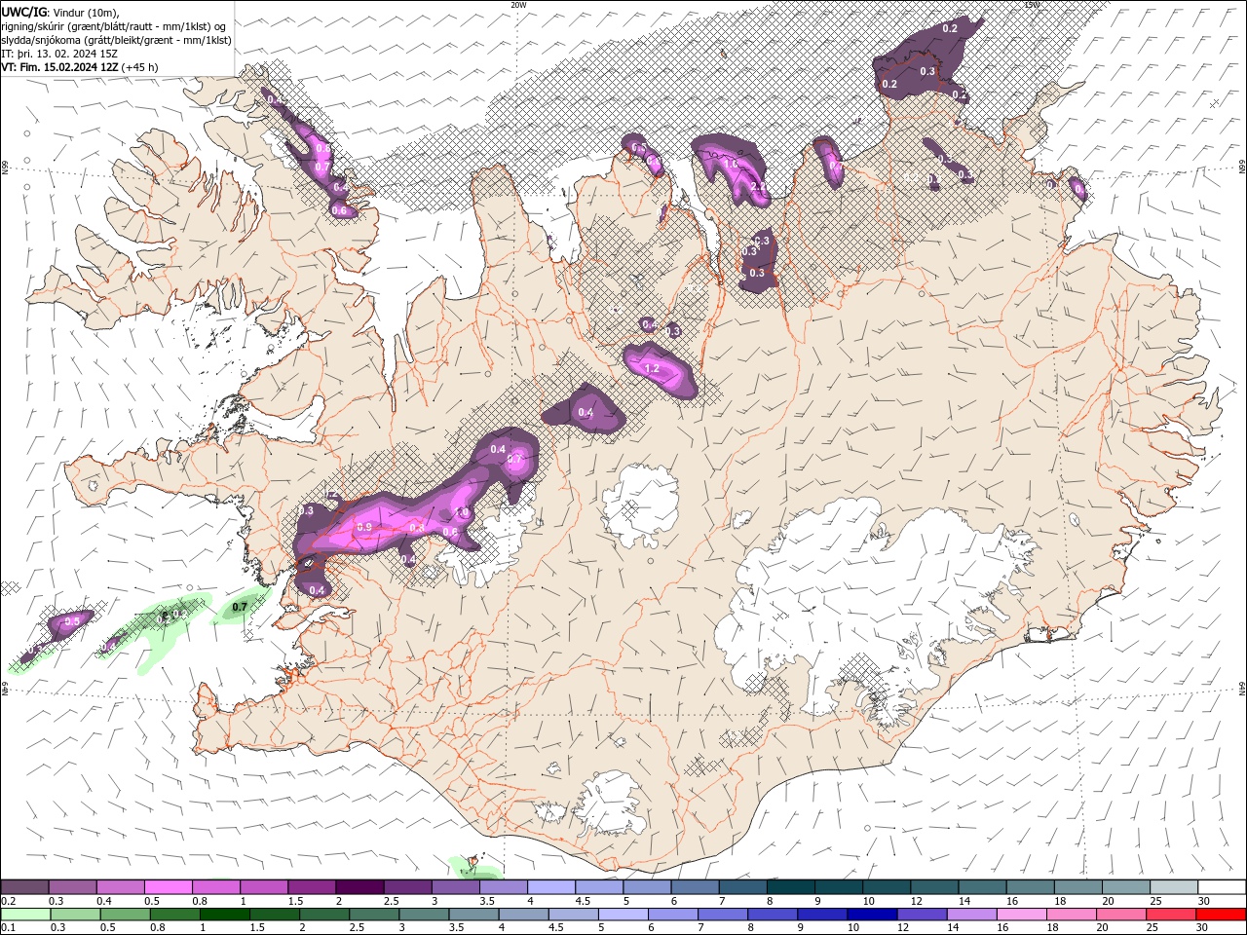This screenshot has width=1247, height=935.
Task: Click the 'VT: Fim. 15.02.2024 12Z (+45 h)' line
Action: click(80, 67)
